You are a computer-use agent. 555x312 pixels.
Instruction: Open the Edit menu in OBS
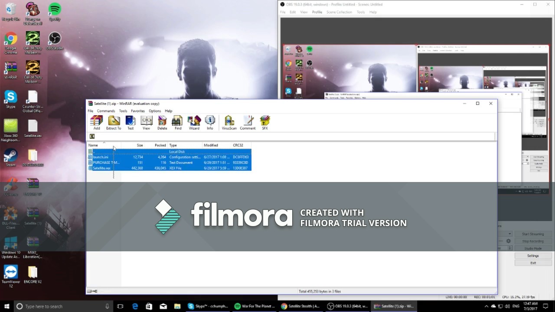point(293,12)
